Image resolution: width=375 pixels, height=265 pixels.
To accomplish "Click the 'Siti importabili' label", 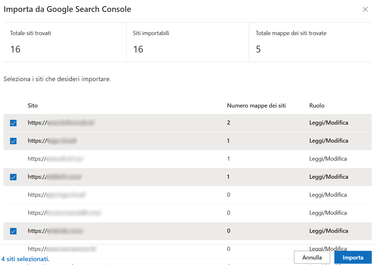I will pos(151,33).
